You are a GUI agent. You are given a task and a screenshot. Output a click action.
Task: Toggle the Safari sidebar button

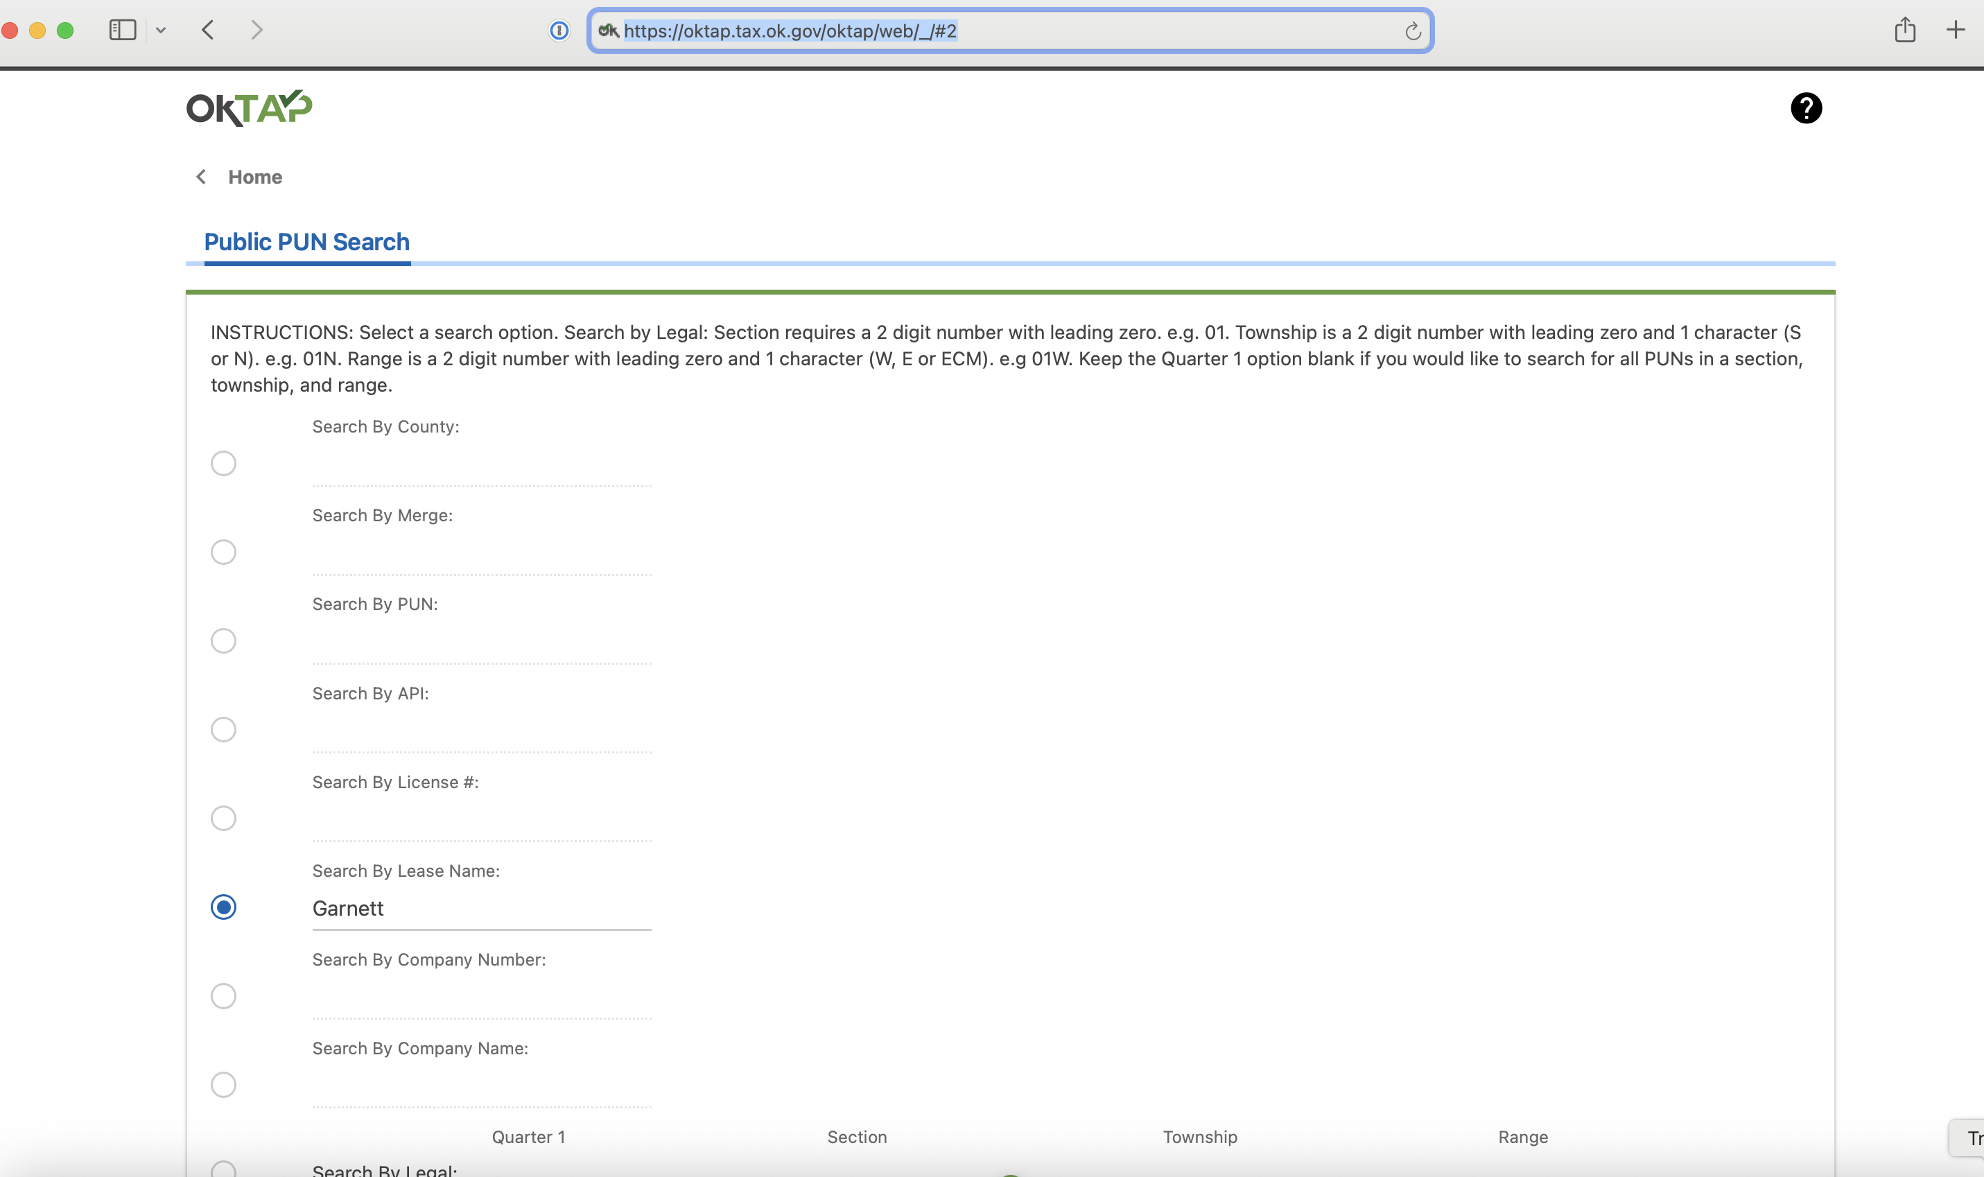(122, 30)
